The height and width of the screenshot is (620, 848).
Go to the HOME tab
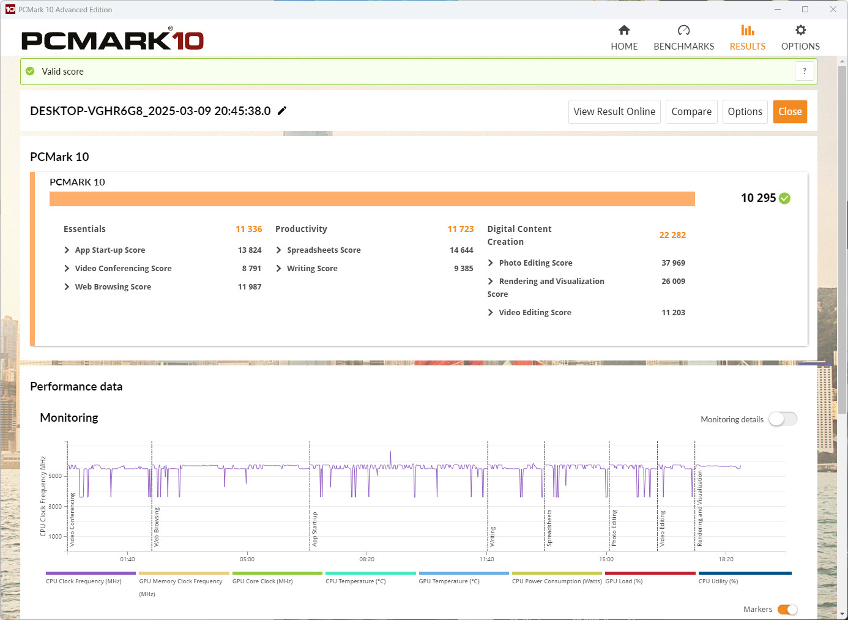pos(624,38)
